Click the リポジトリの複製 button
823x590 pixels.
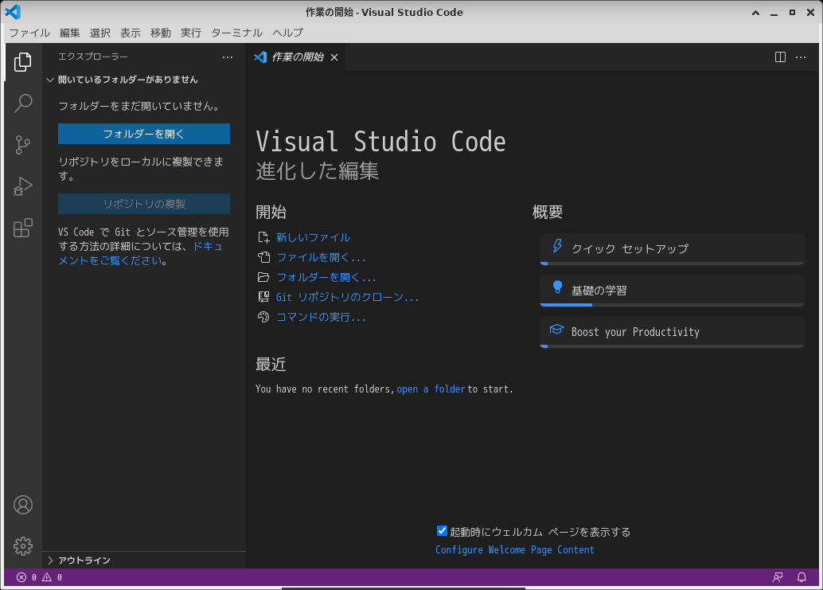(144, 204)
